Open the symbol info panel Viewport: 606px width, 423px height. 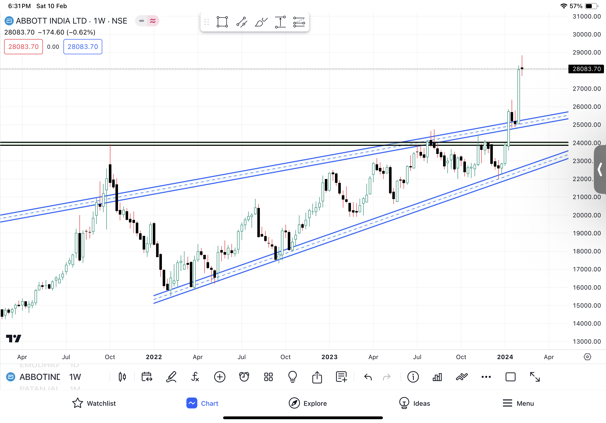[x=413, y=377]
